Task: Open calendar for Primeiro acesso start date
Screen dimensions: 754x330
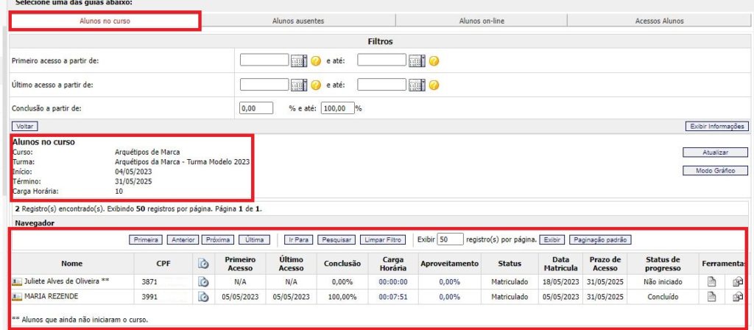Action: pyautogui.click(x=299, y=61)
